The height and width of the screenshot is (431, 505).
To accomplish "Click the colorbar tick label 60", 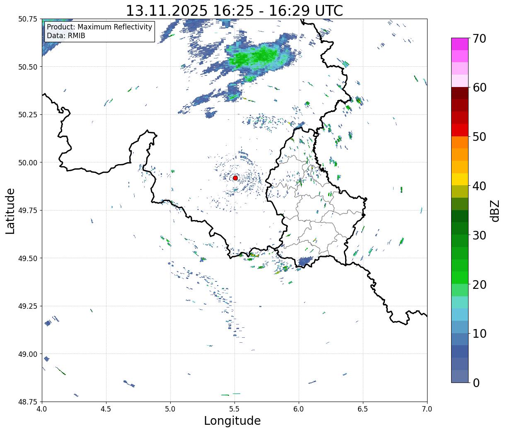I will tap(479, 87).
